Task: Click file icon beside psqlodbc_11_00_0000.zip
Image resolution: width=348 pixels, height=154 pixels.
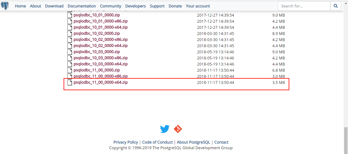Action: click(70, 70)
